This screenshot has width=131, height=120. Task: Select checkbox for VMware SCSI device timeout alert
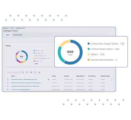click(x=8, y=83)
